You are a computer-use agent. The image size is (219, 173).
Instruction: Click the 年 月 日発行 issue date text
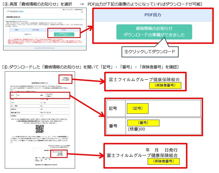(x=162, y=150)
